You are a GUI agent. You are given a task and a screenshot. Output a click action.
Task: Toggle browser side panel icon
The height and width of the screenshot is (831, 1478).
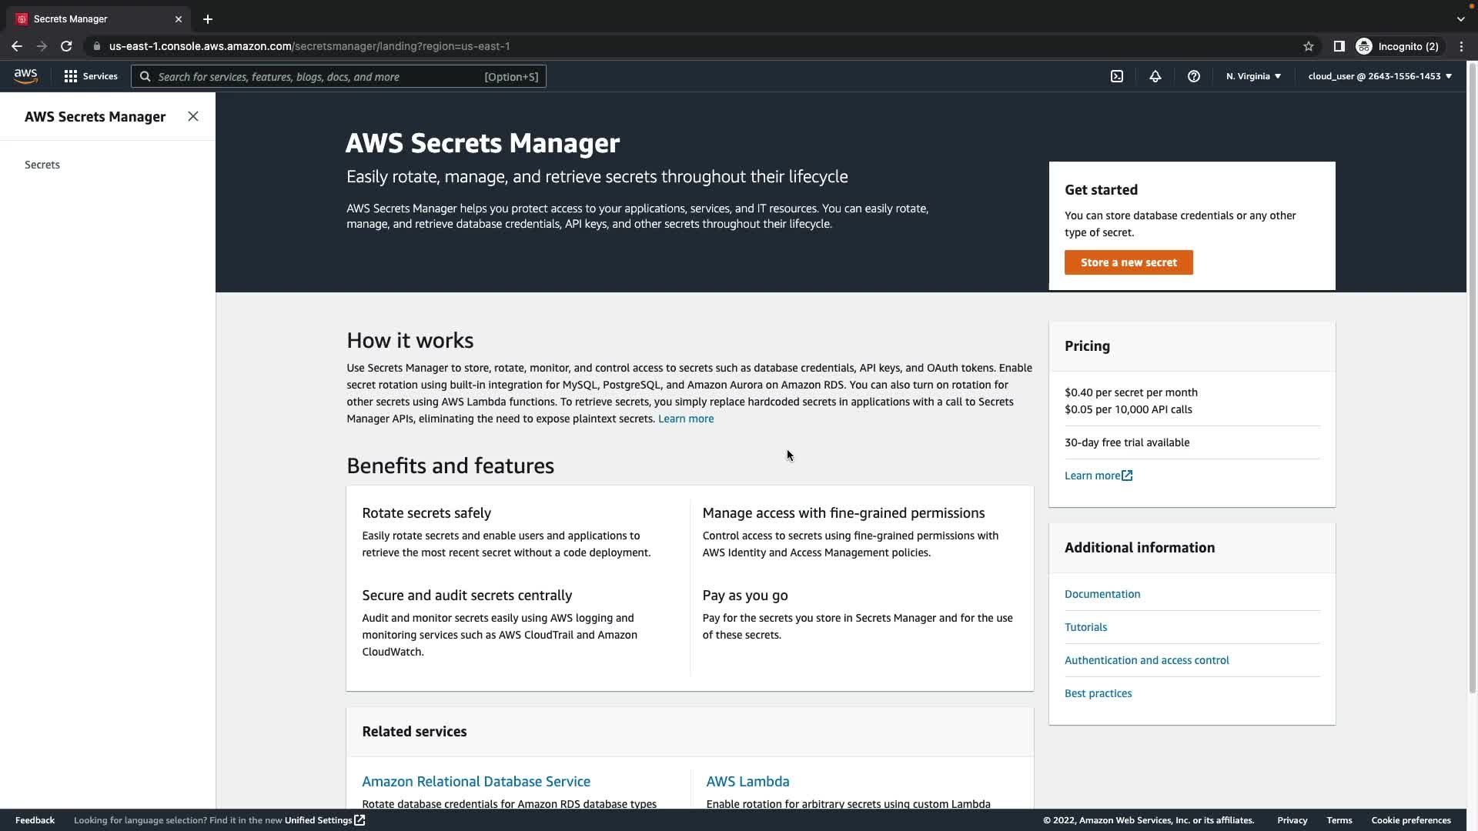point(1339,46)
